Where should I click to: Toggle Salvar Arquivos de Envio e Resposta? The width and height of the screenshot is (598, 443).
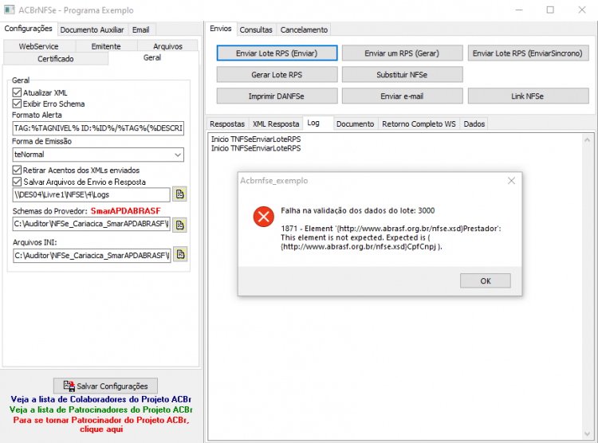(17, 182)
